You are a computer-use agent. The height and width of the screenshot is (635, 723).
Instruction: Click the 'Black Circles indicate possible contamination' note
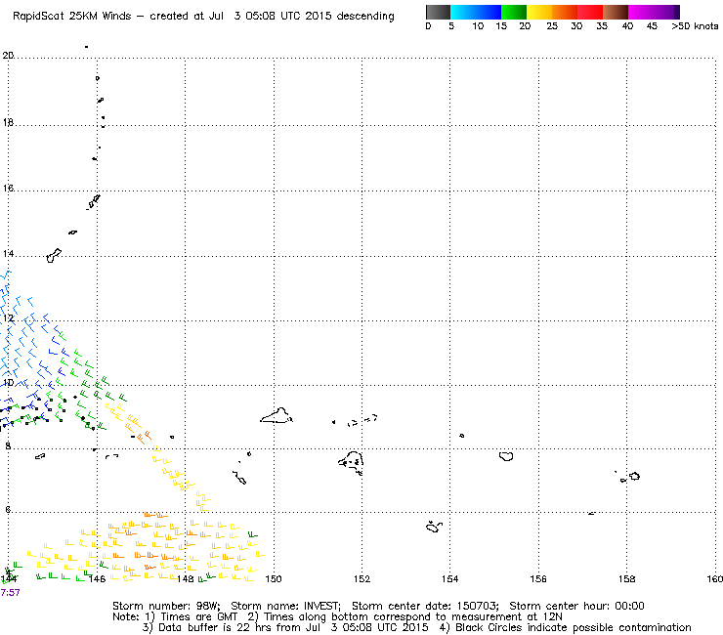(574, 627)
